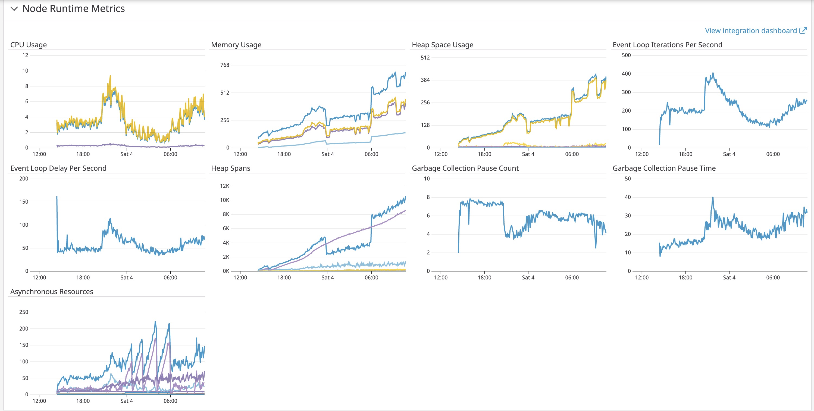The image size is (814, 411).
Task: Click the Event Loop Delay Per Second title
Action: click(x=58, y=168)
